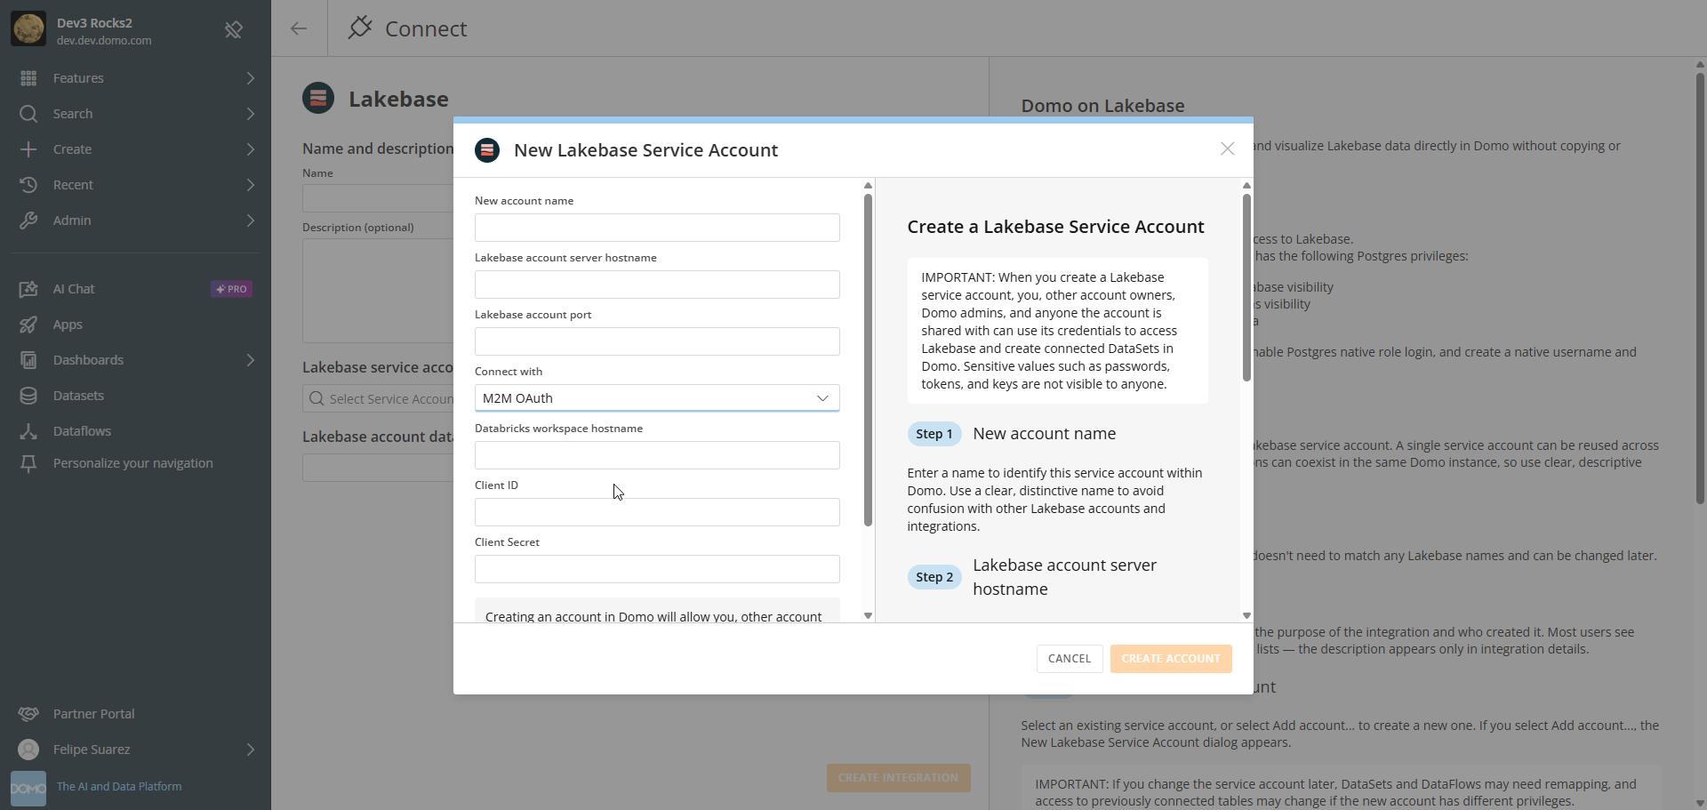Click the help pane scrollbar thumb in dialog
This screenshot has width=1707, height=810.
coord(1246,287)
